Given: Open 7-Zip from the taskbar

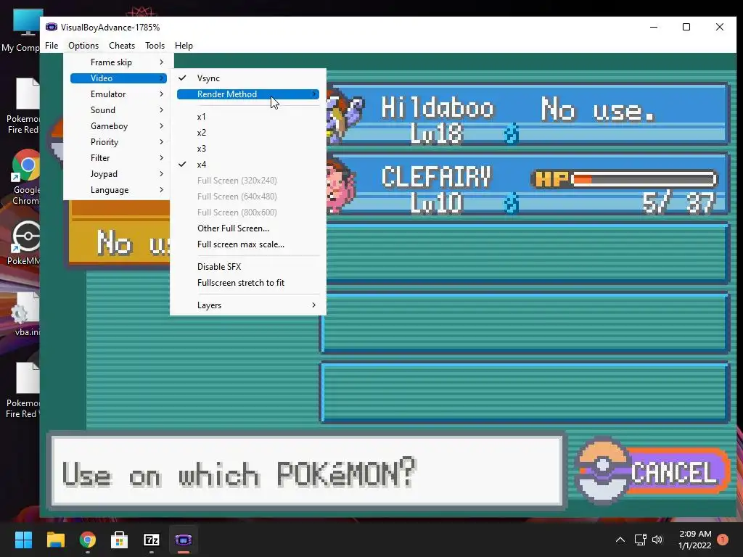Looking at the screenshot, I should 152,540.
